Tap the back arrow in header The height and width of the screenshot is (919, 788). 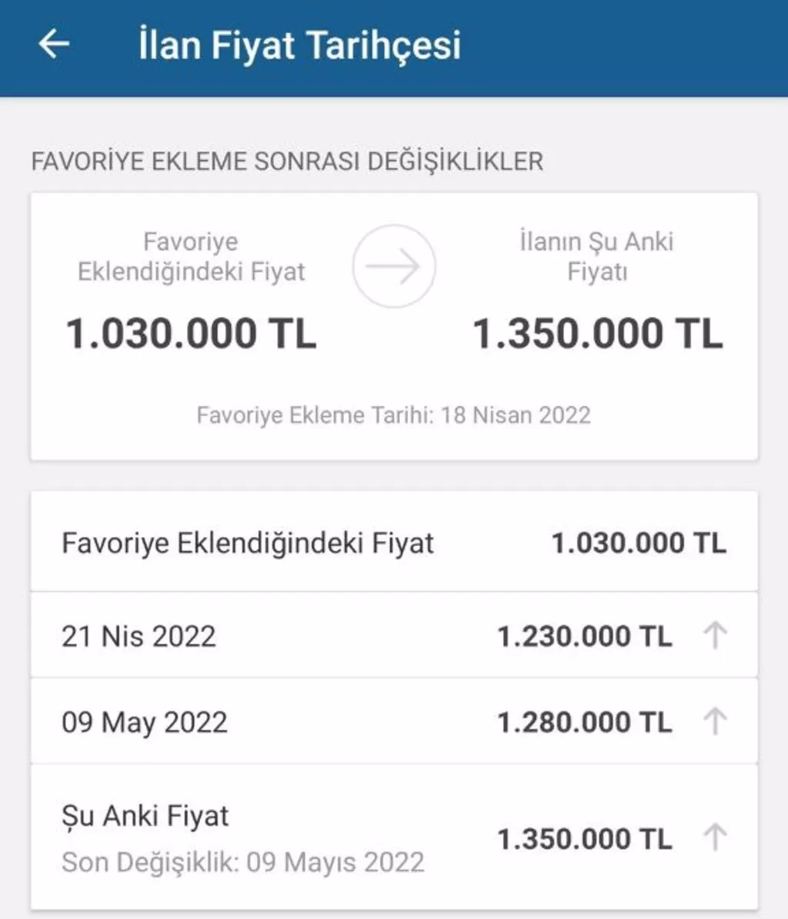coord(54,44)
